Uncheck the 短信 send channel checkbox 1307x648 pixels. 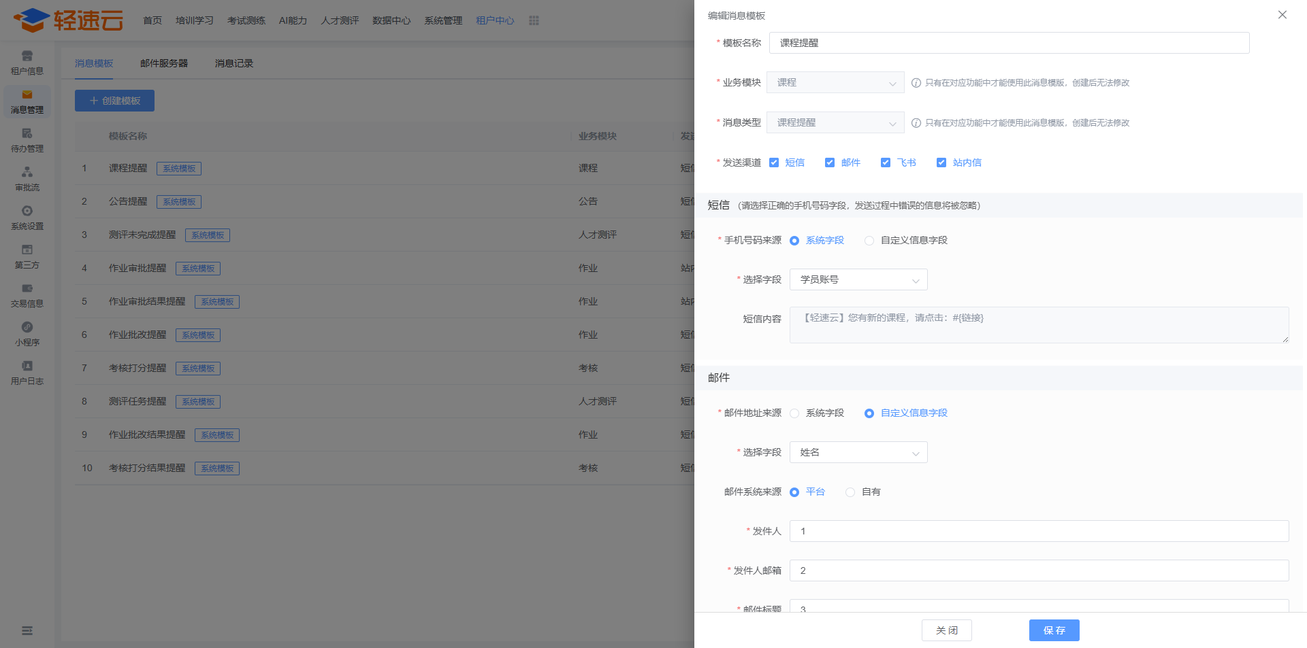tap(774, 163)
